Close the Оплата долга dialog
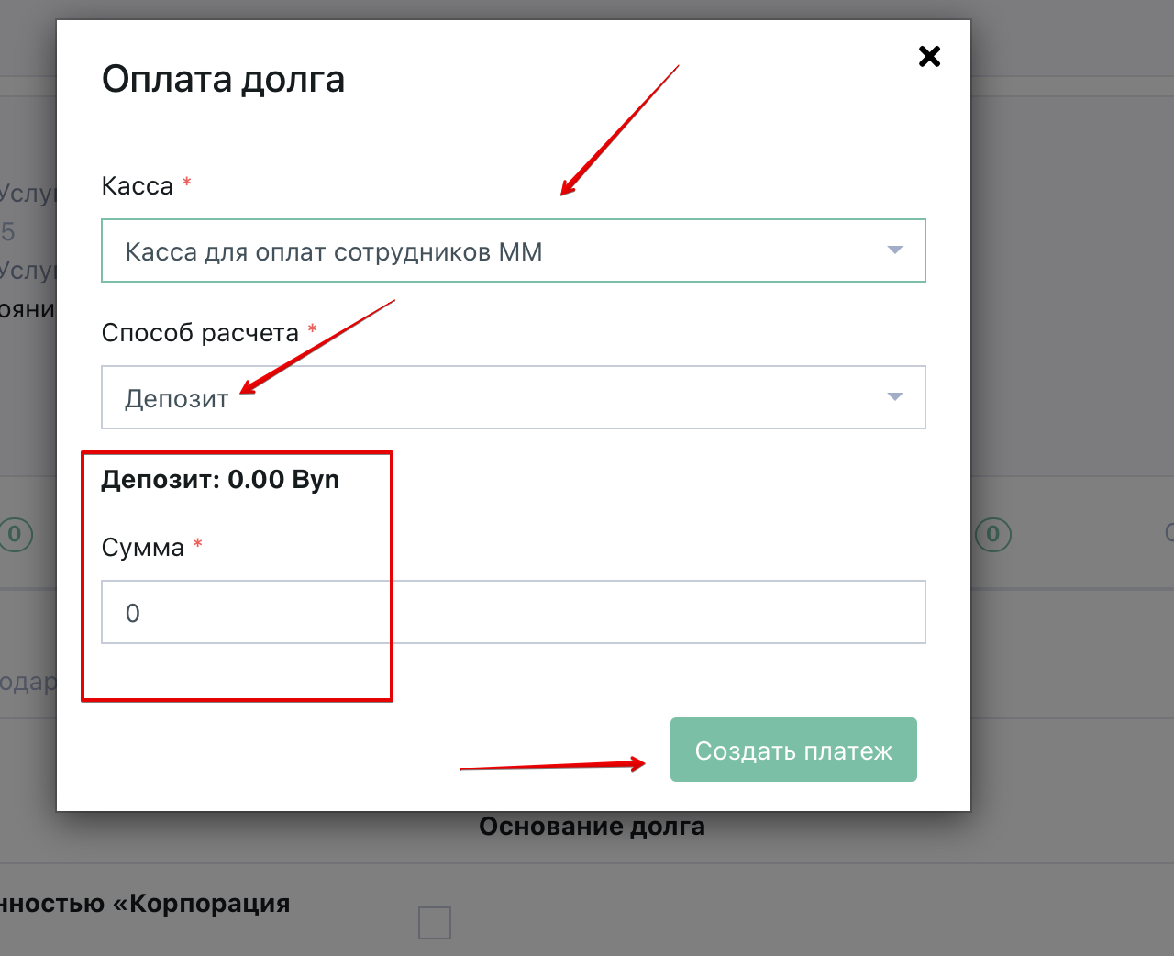Viewport: 1174px width, 956px height. coord(929,57)
